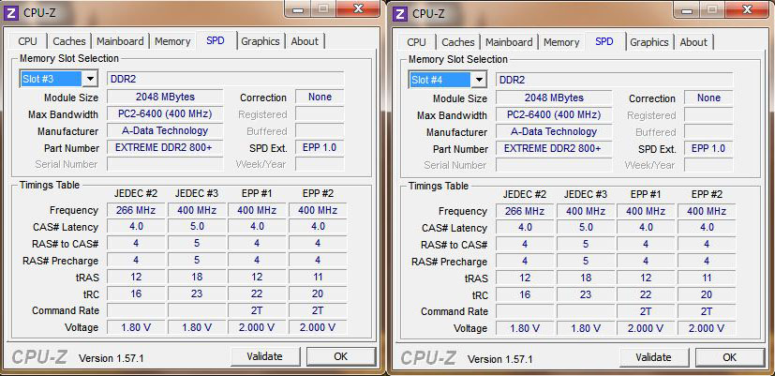
Task: Minimize the left CPU-Z window
Action: [x=298, y=8]
